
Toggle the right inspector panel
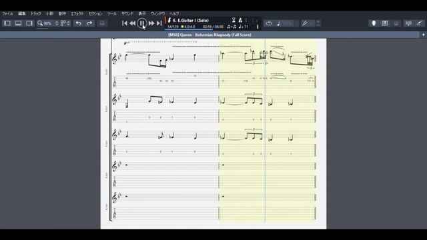(29, 23)
